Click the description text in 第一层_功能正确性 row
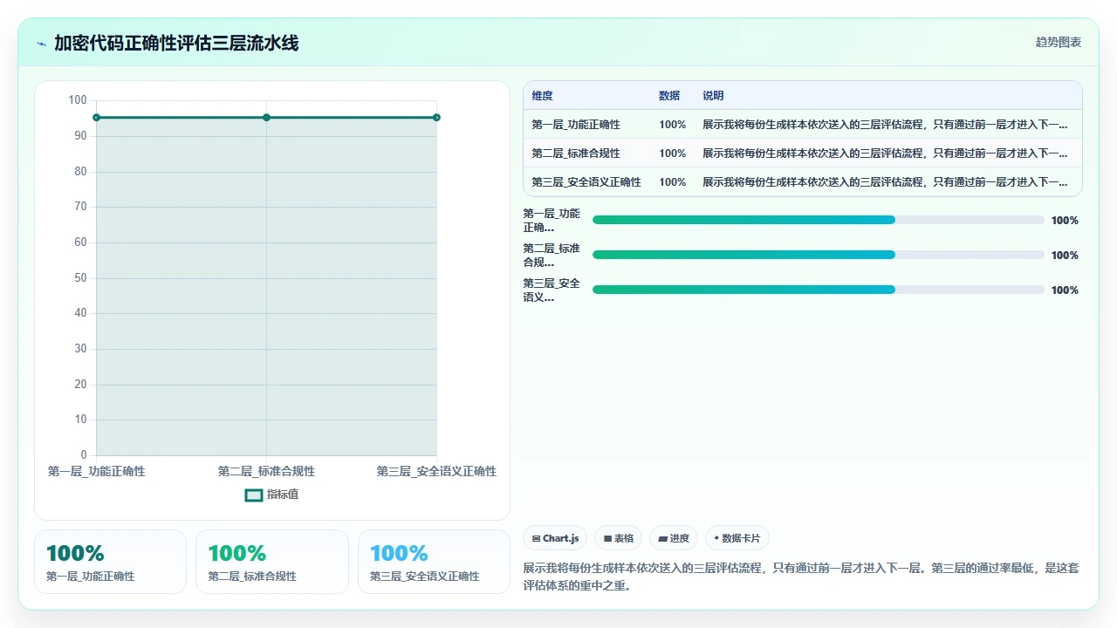The width and height of the screenshot is (1117, 628). [885, 125]
